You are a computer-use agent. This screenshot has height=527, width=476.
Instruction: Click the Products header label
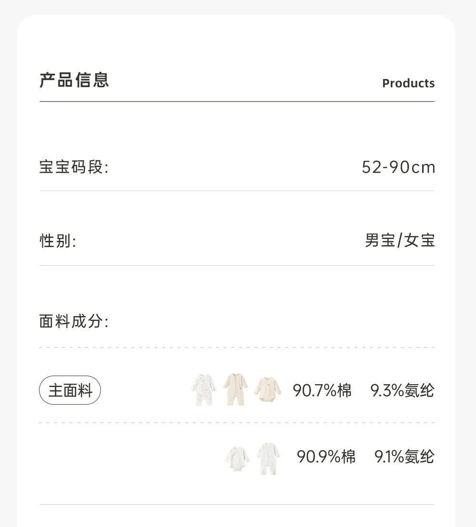408,83
